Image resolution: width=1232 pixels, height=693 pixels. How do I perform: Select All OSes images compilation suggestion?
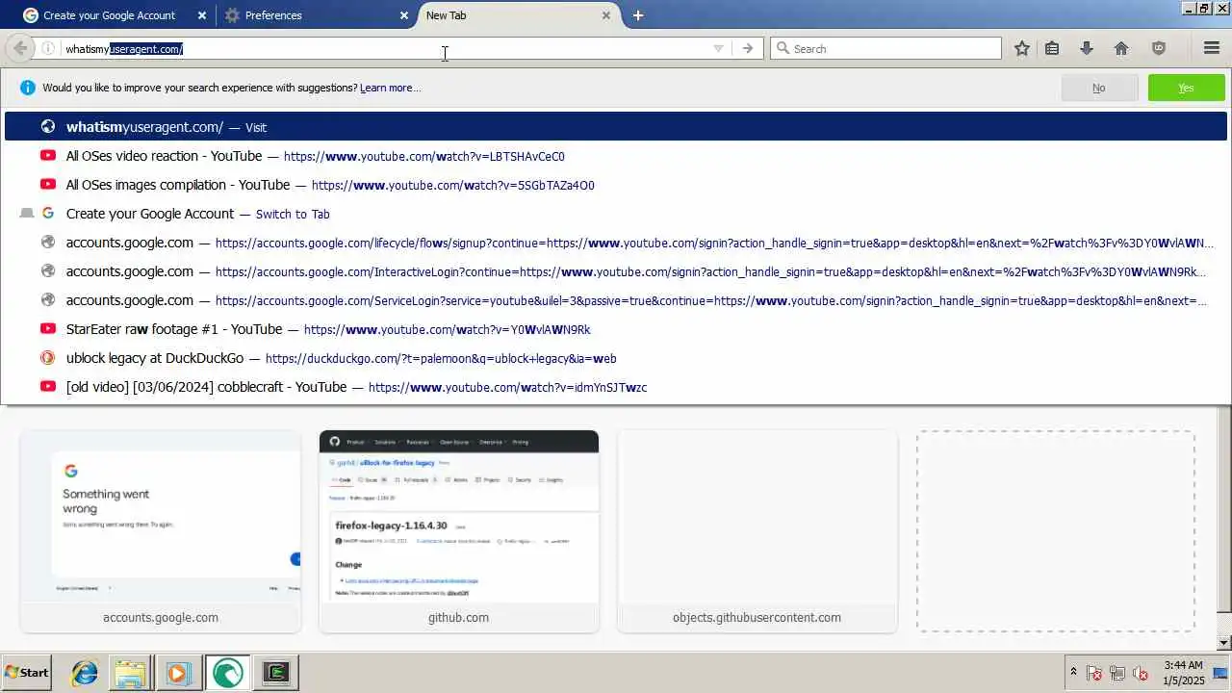616,185
